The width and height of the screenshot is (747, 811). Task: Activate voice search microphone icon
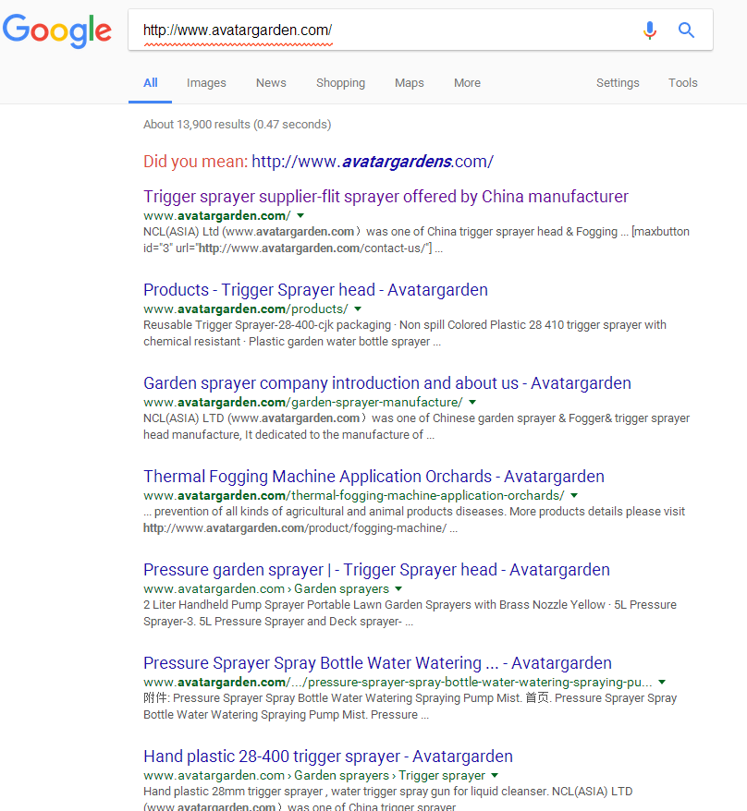[650, 30]
